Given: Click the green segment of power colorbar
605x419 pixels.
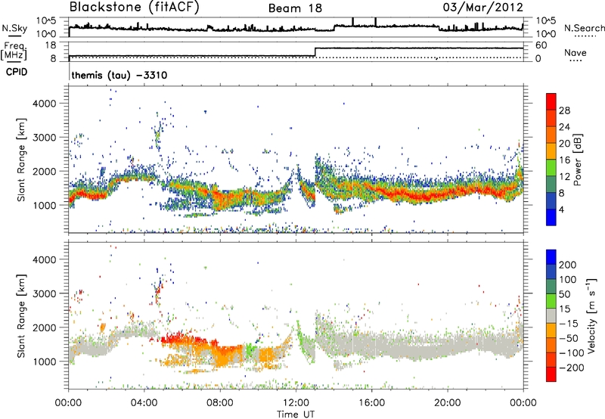Looking at the screenshot, I should tap(551, 168).
